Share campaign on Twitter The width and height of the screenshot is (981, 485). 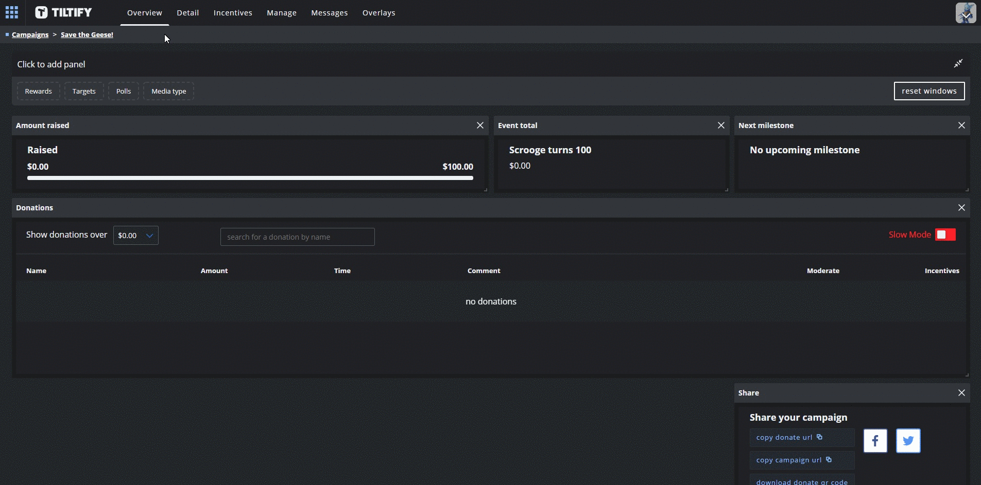(x=908, y=441)
